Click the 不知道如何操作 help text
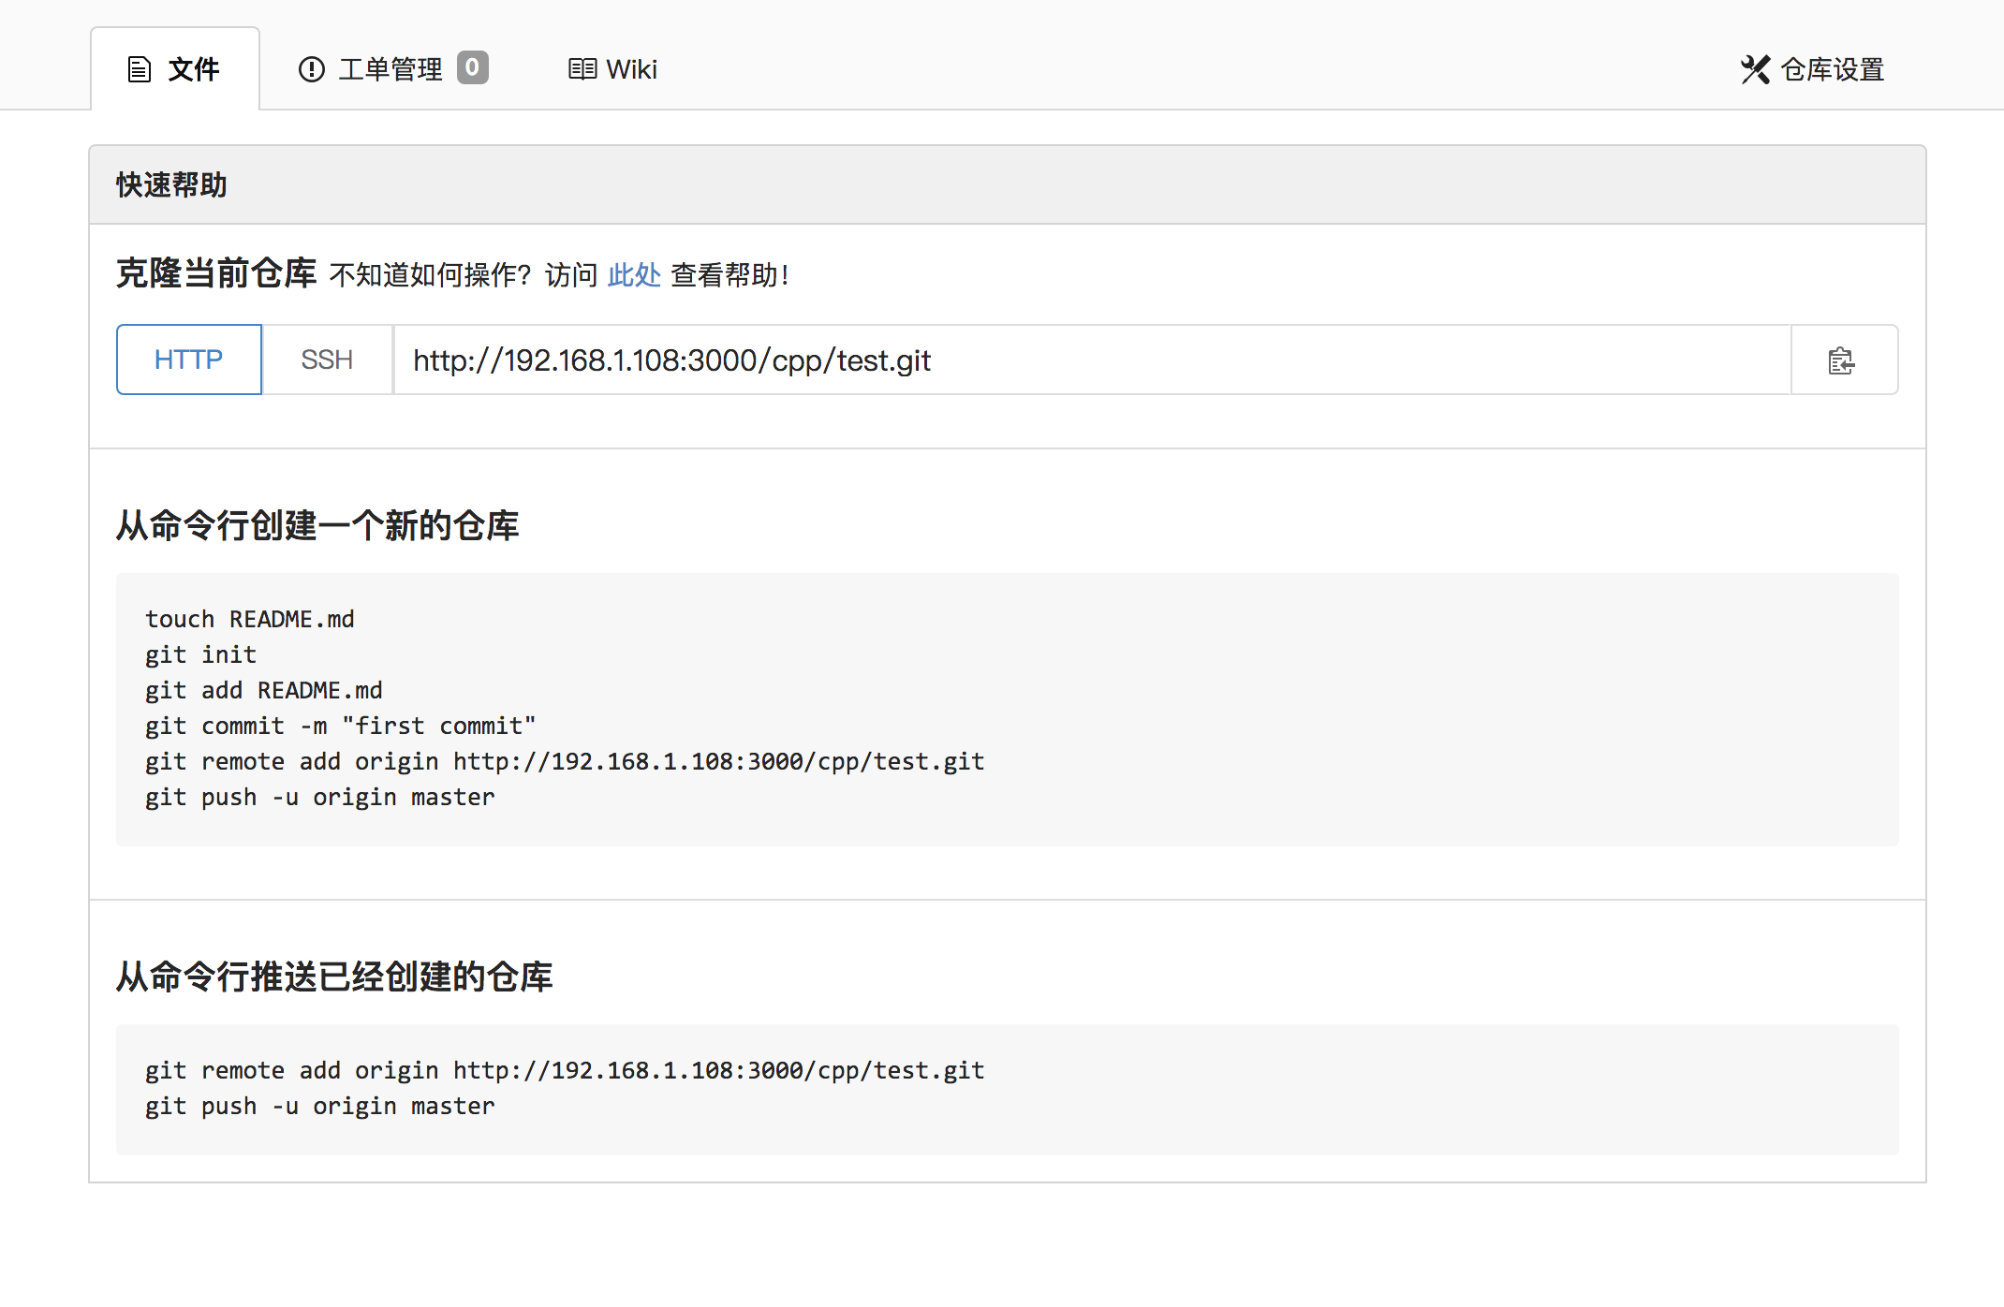The height and width of the screenshot is (1307, 2004). pos(431,275)
